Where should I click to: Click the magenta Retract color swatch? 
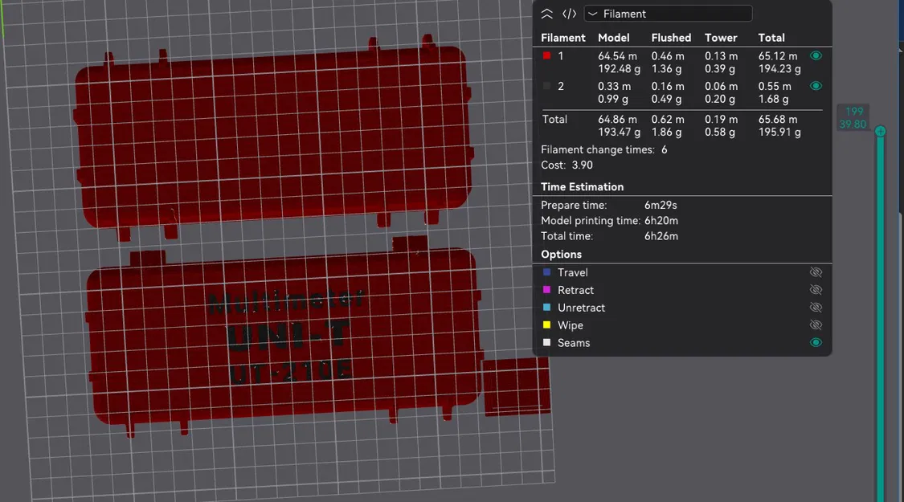coord(546,290)
